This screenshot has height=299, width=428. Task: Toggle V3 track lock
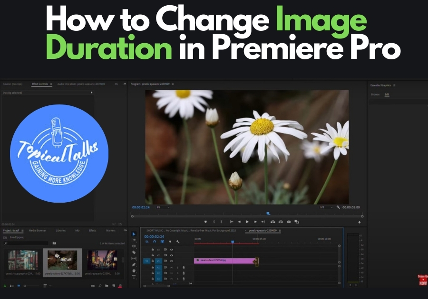click(153, 250)
